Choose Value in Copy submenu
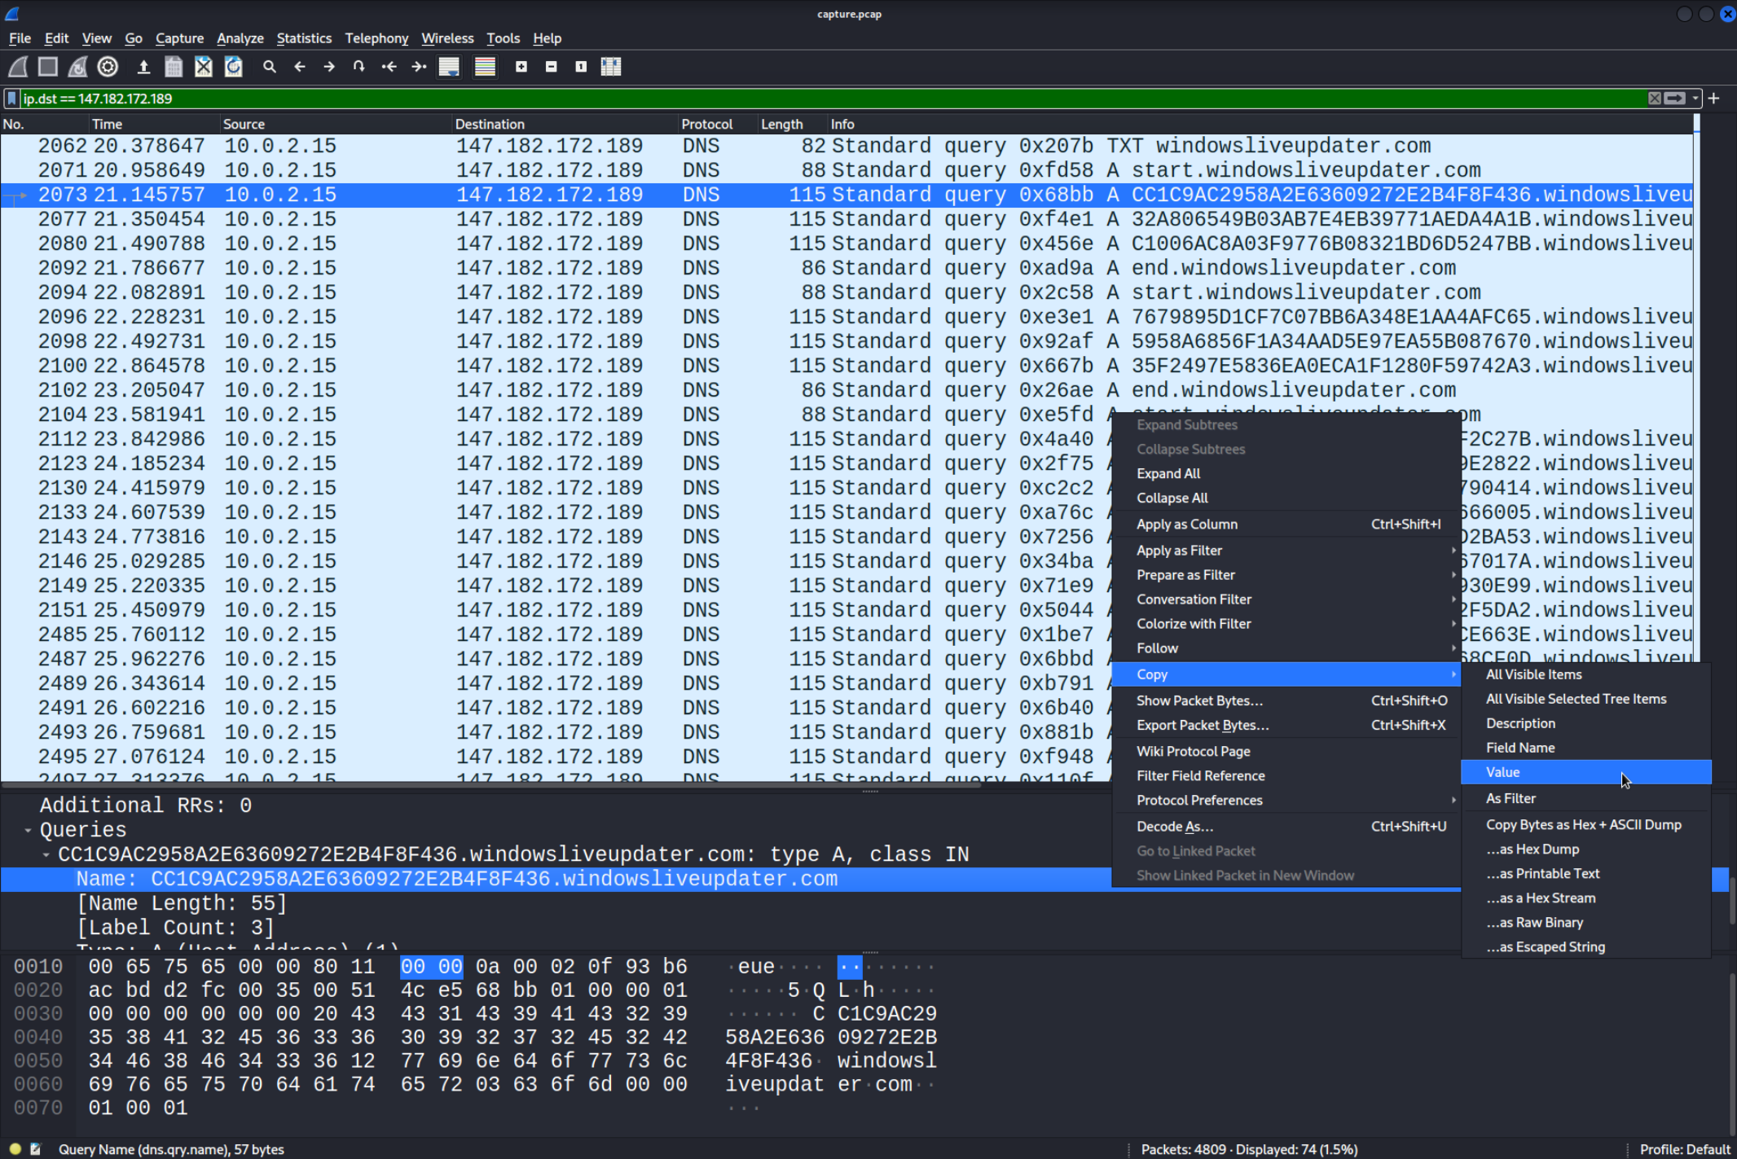Viewport: 1737px width, 1159px height. (x=1585, y=772)
